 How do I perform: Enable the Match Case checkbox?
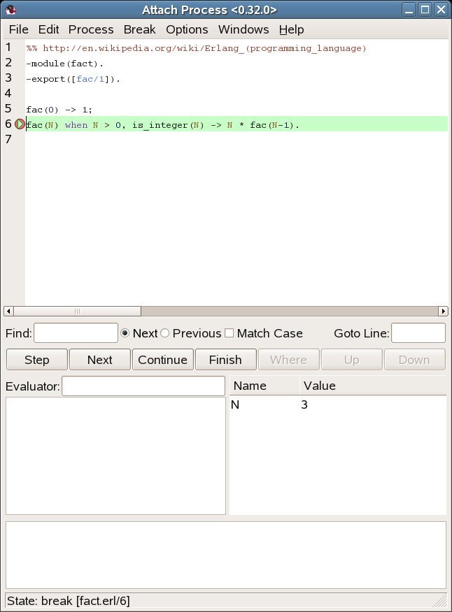click(229, 333)
